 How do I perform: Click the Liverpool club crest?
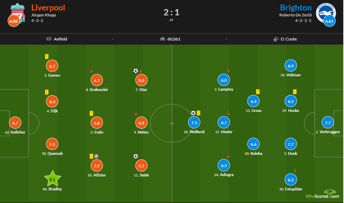point(18,13)
